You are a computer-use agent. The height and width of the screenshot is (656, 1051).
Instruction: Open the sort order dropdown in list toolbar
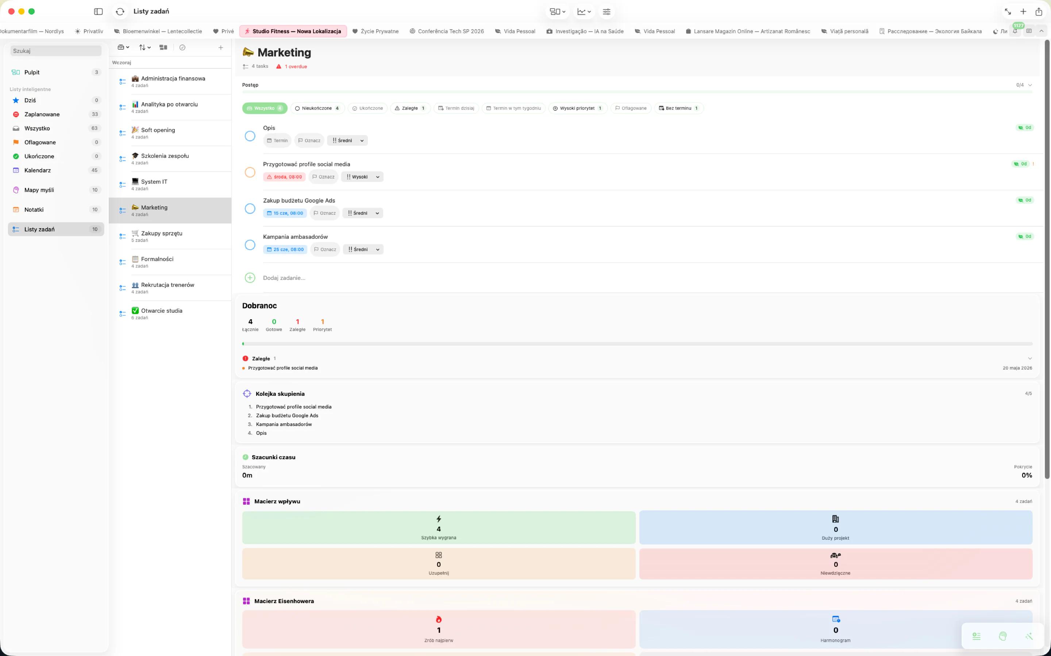click(145, 48)
